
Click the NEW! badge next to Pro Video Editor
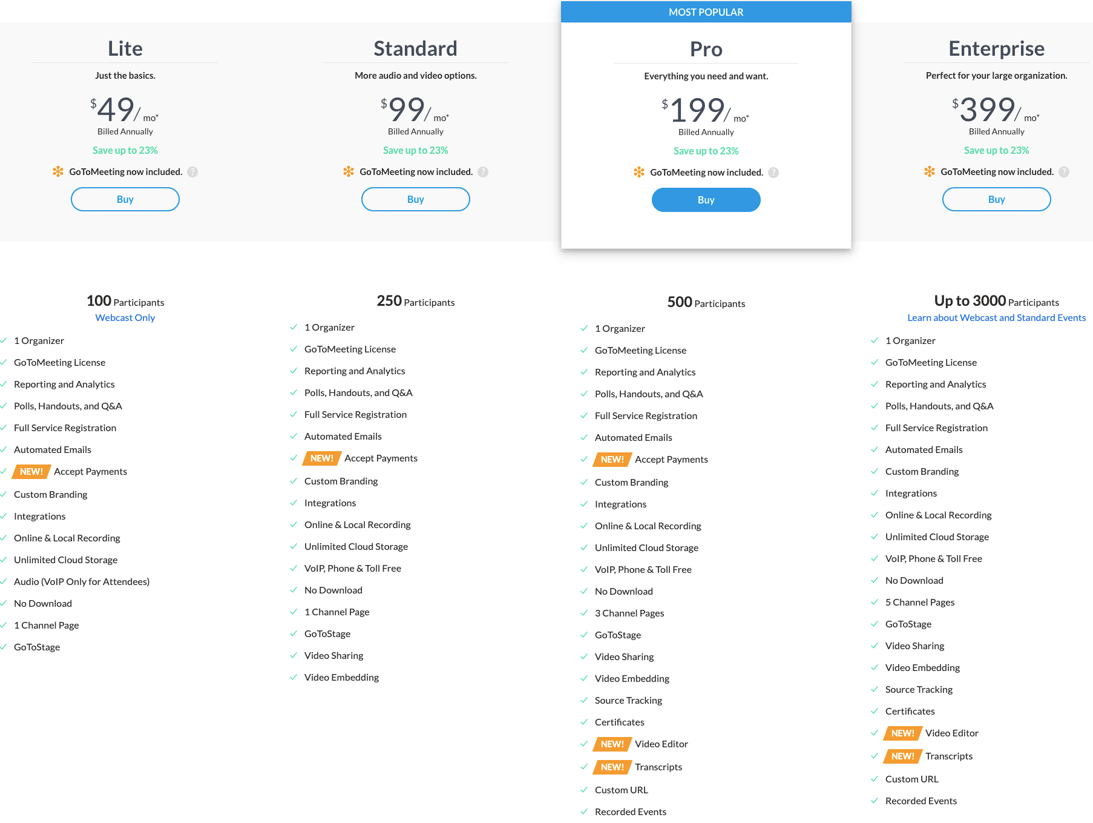pos(612,744)
